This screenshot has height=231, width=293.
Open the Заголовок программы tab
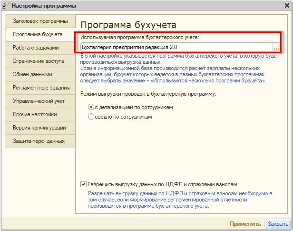pyautogui.click(x=40, y=21)
